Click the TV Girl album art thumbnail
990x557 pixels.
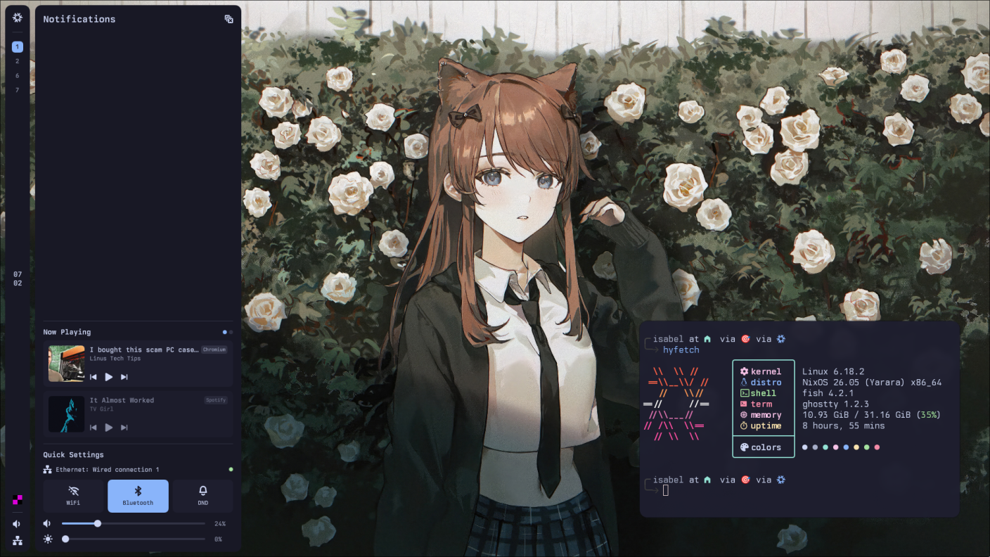point(66,414)
